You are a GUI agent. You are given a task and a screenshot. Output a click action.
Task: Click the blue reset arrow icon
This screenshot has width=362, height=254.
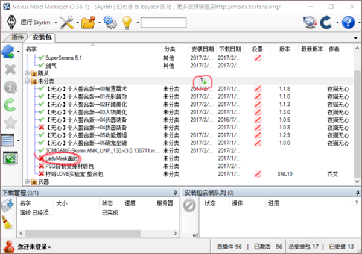[x=326, y=22]
